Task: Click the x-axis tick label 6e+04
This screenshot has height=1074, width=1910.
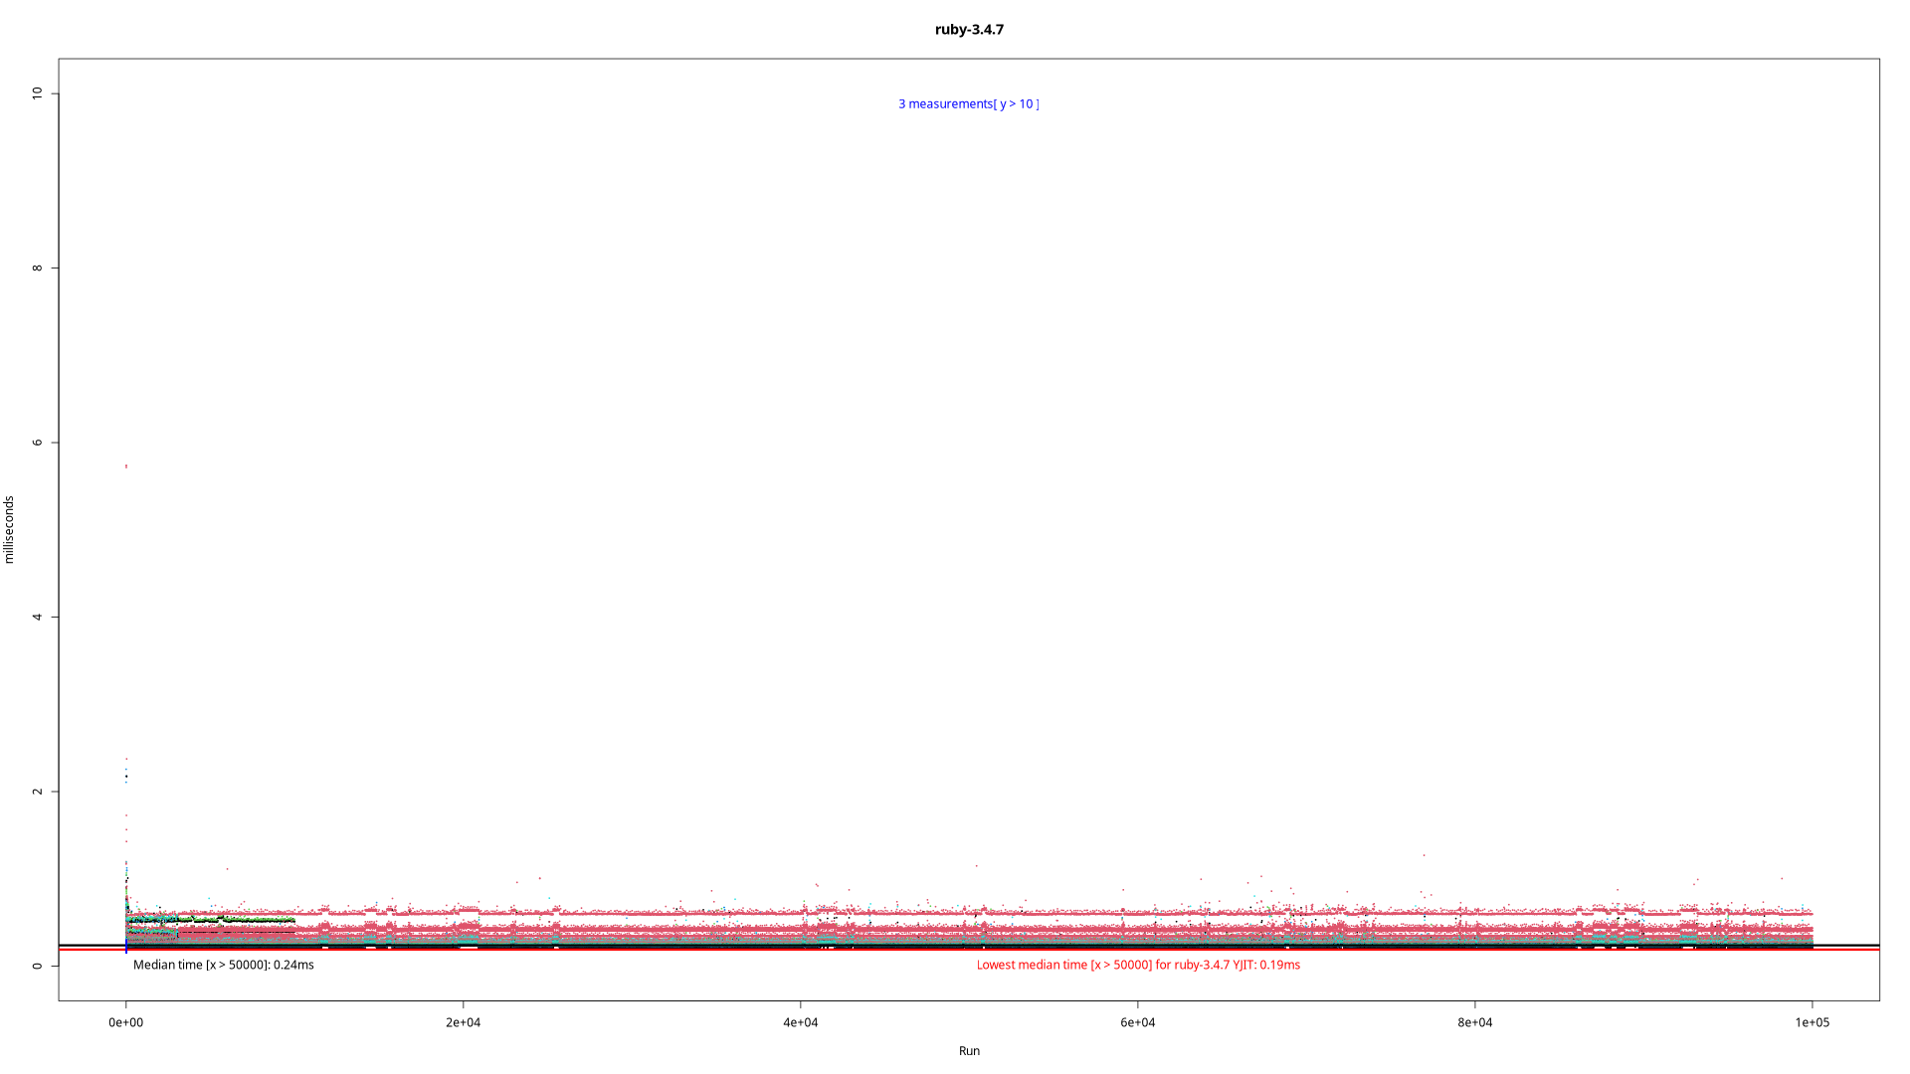Action: click(1137, 1022)
